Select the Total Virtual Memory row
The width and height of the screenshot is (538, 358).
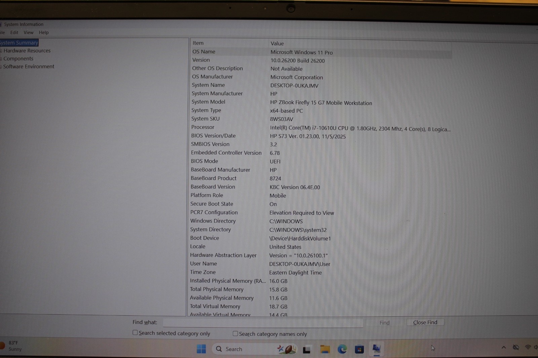pos(321,306)
